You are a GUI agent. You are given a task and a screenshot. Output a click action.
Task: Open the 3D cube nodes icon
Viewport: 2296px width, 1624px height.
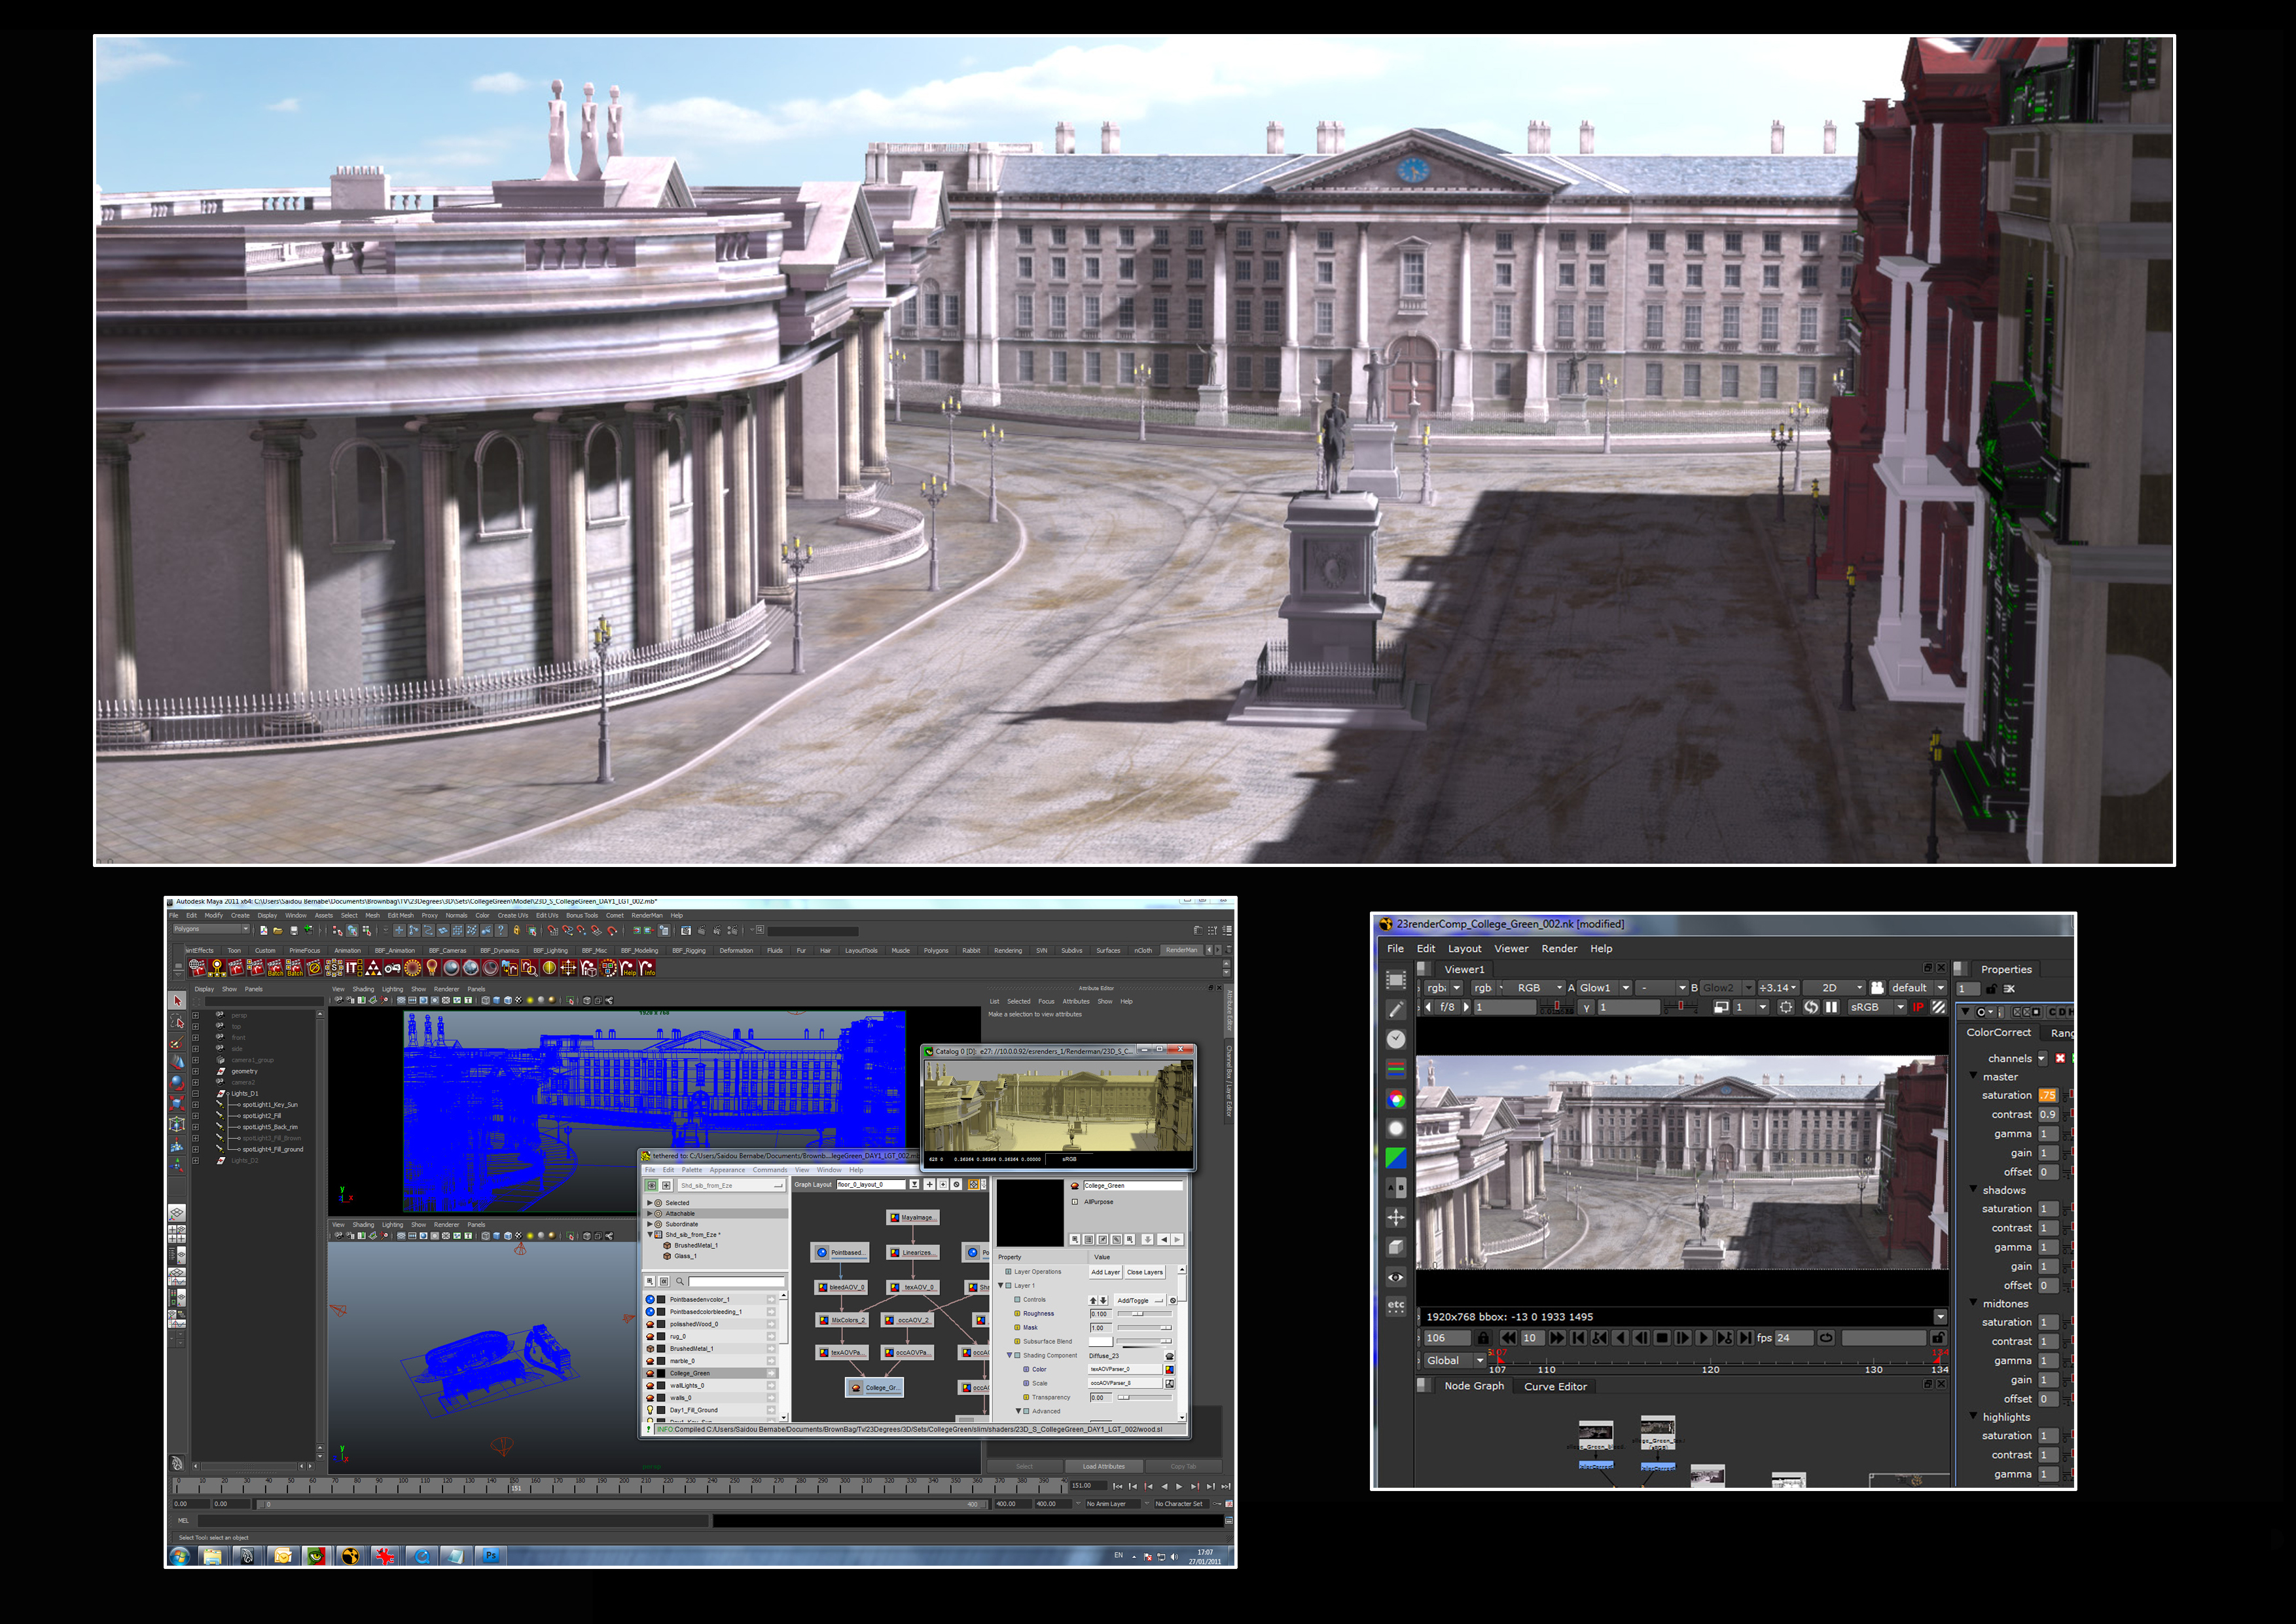tap(1396, 1247)
